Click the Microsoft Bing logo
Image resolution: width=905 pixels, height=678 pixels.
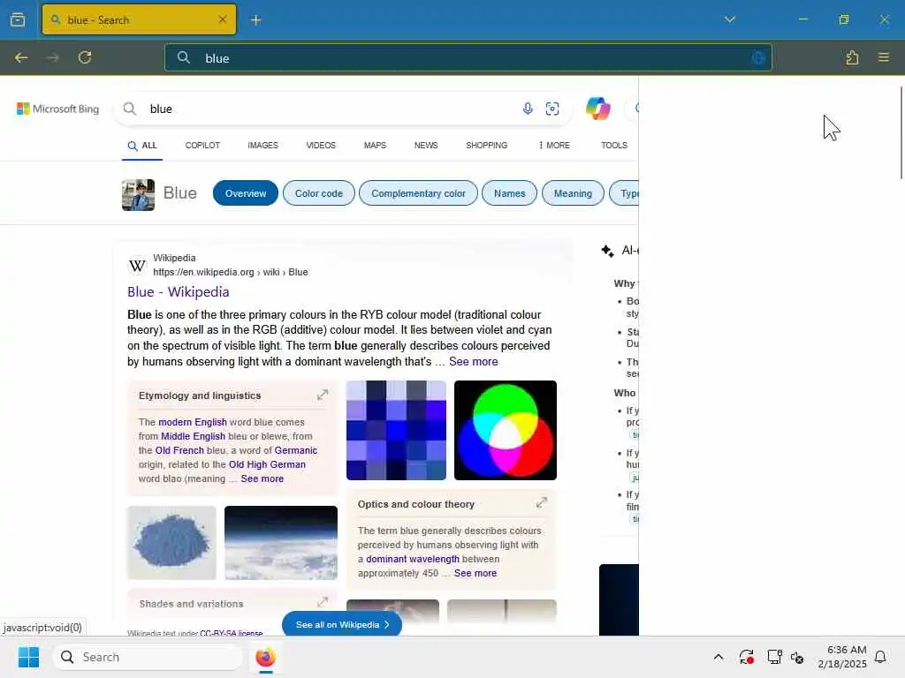tap(57, 109)
